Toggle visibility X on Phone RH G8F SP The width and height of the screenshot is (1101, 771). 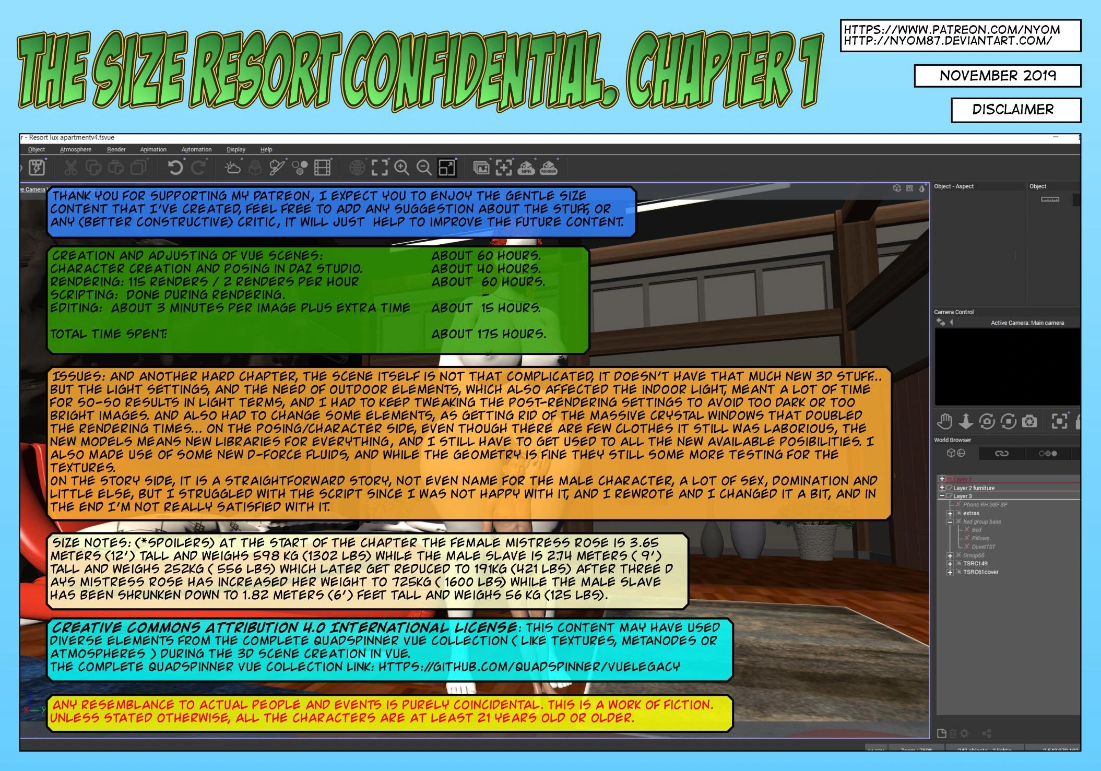pos(958,505)
